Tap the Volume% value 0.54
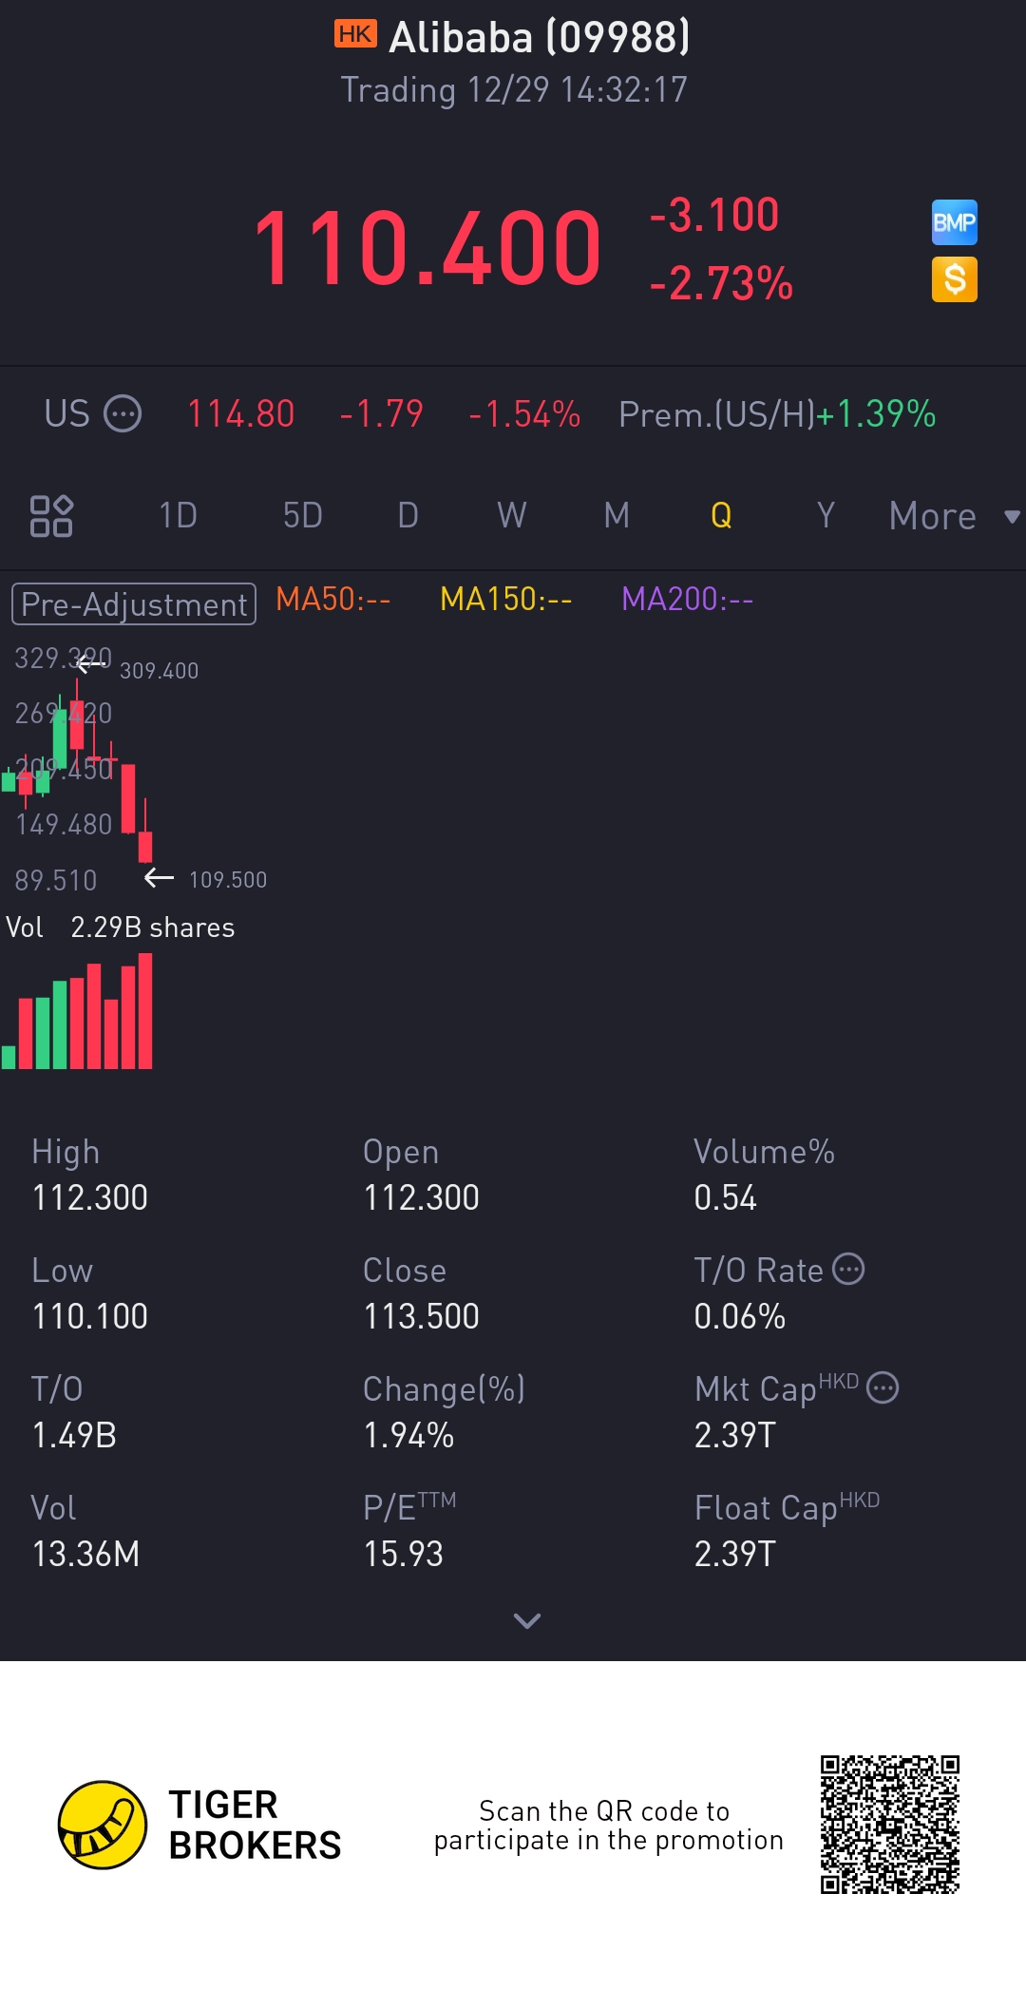 point(725,1197)
